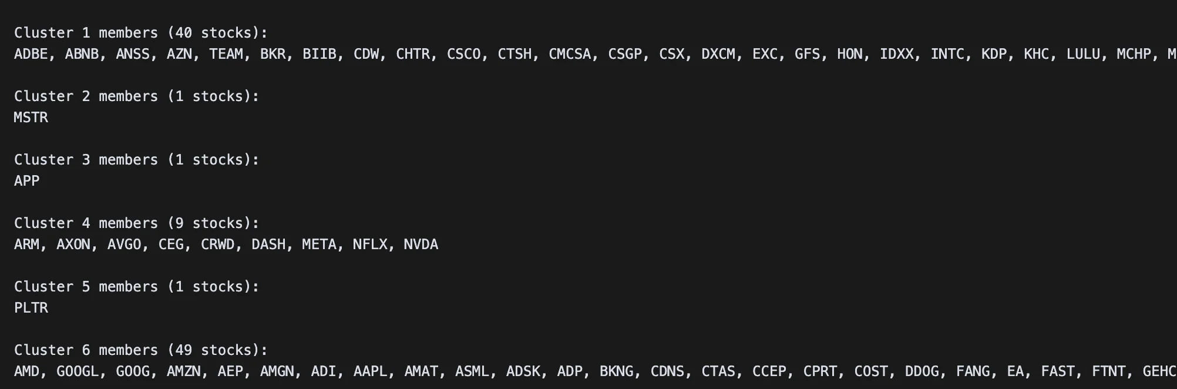
Task: Click the CRWD ticker in Cluster 4
Action: pos(217,244)
